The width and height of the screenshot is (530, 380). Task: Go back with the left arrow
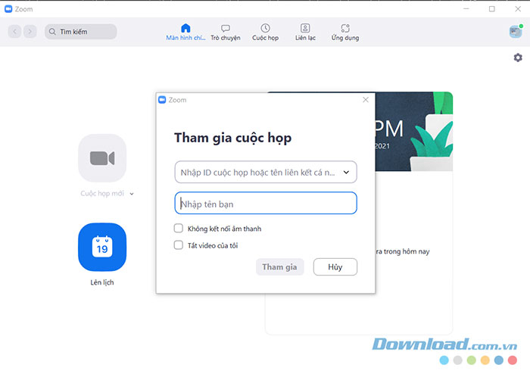click(x=15, y=32)
